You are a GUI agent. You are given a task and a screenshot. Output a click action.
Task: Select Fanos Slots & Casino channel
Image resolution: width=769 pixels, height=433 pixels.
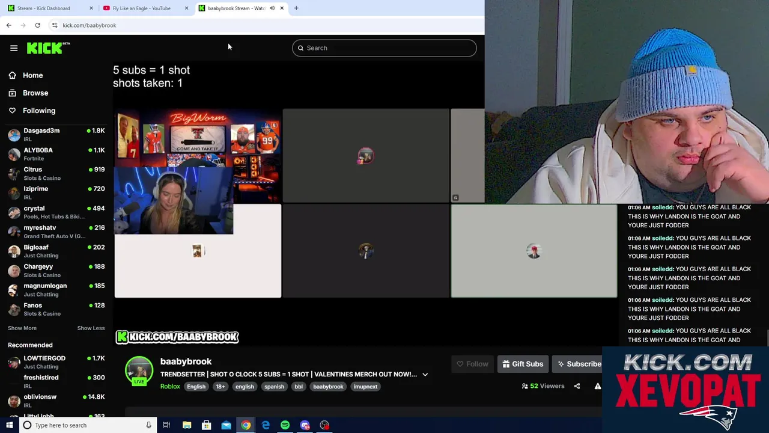click(x=56, y=309)
